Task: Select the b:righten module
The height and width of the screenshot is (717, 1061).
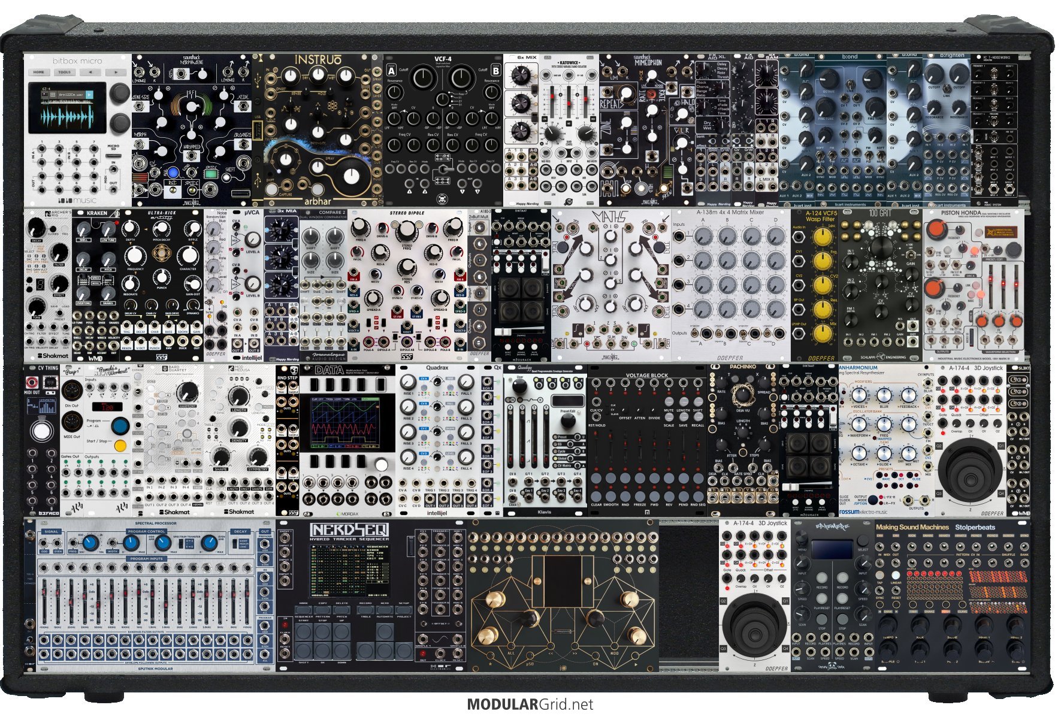Action: coord(947,129)
